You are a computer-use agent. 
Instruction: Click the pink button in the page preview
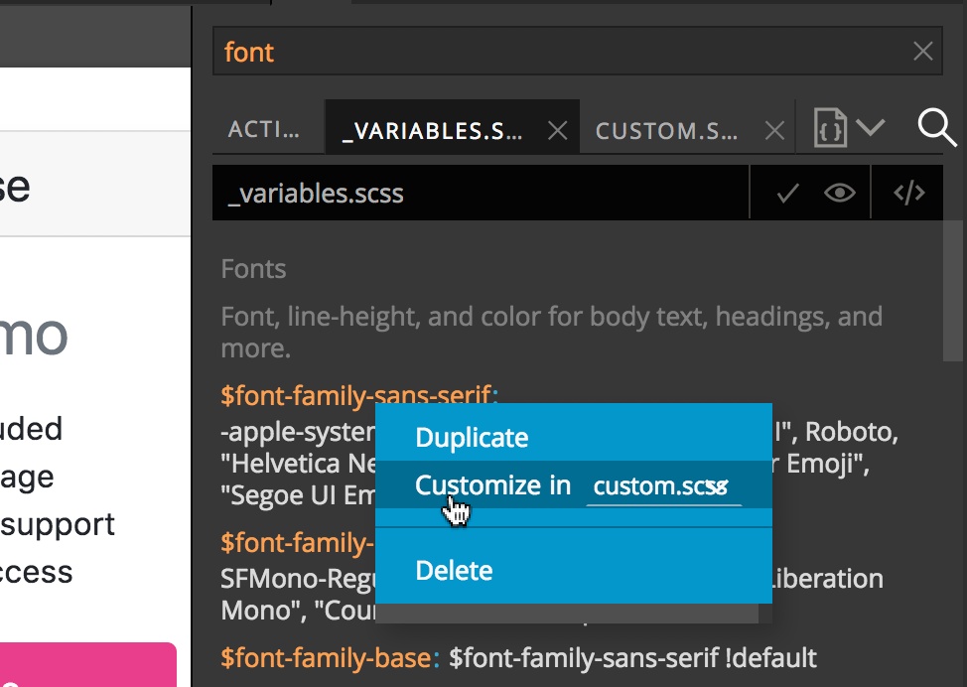(88, 665)
